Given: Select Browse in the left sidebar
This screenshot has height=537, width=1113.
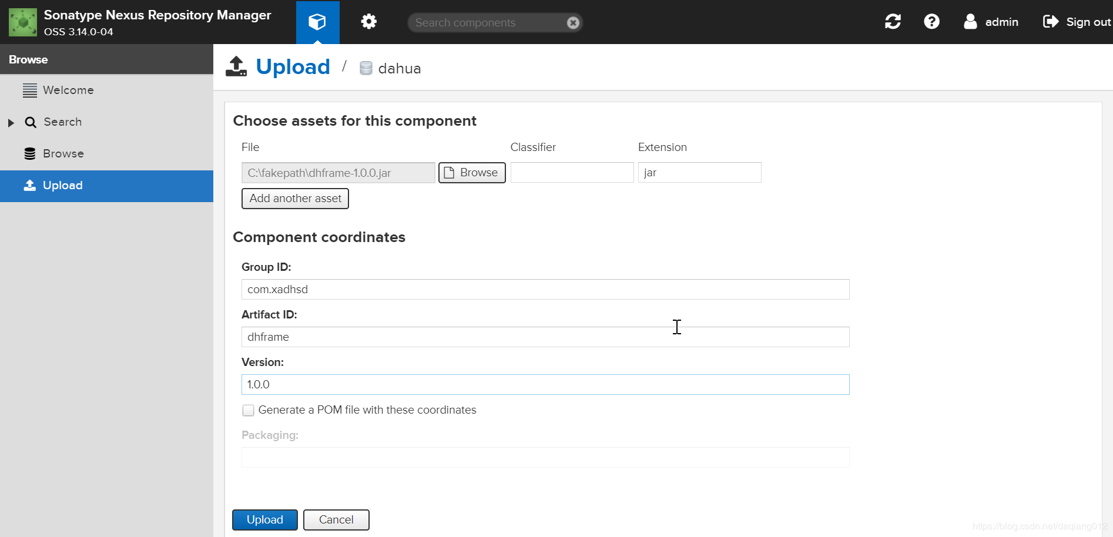Looking at the screenshot, I should [x=63, y=153].
